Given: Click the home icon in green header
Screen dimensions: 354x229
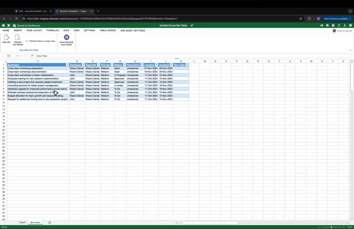Looking at the screenshot, I should pos(3,25).
